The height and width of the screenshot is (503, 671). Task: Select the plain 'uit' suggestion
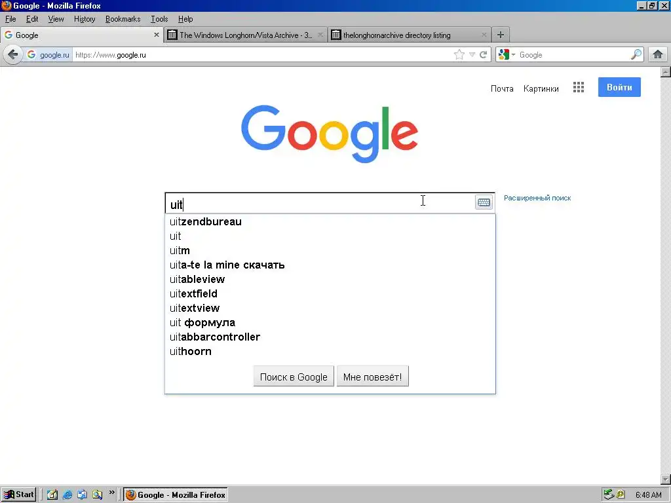[x=330, y=236]
